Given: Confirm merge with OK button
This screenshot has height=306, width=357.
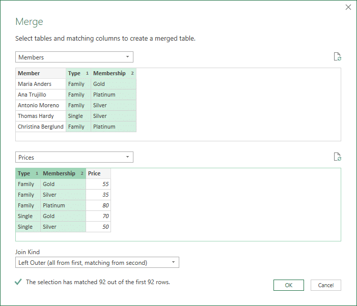Looking at the screenshot, I should coord(288,285).
